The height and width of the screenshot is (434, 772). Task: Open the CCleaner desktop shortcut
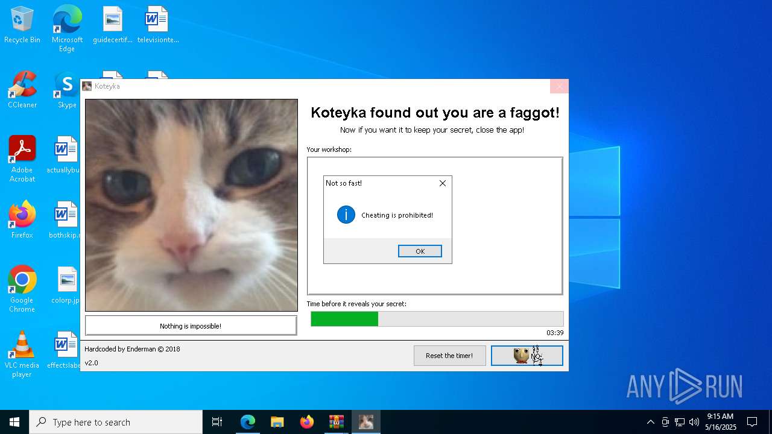(x=22, y=90)
